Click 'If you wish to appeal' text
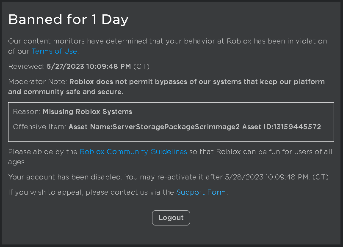 (46, 192)
